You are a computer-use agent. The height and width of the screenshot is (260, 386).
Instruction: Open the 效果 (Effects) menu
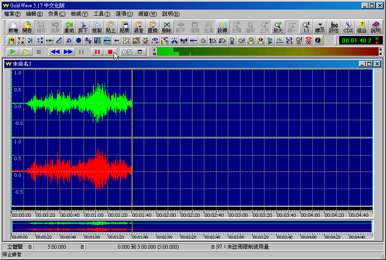(56, 14)
